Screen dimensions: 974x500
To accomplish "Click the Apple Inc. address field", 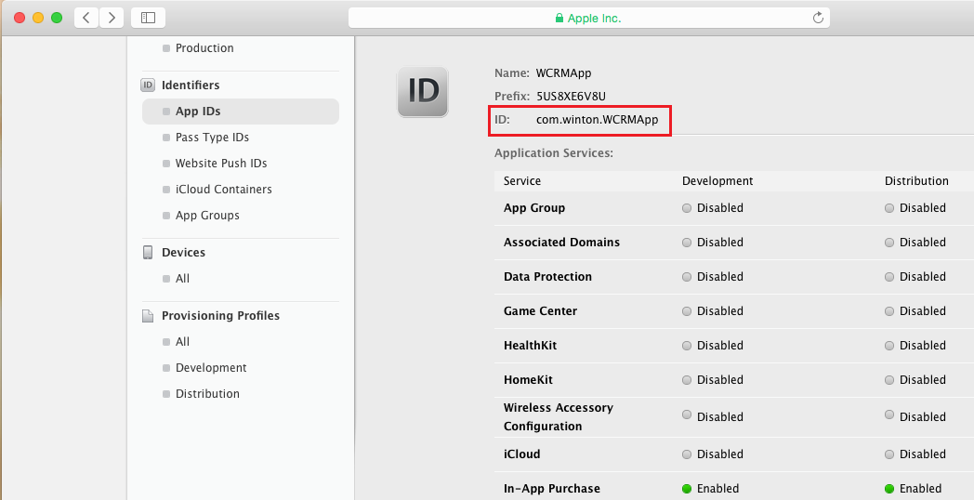I will click(588, 18).
